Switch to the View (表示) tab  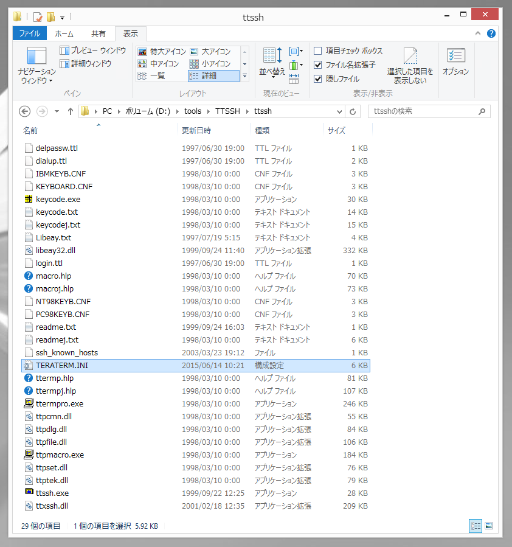click(131, 34)
